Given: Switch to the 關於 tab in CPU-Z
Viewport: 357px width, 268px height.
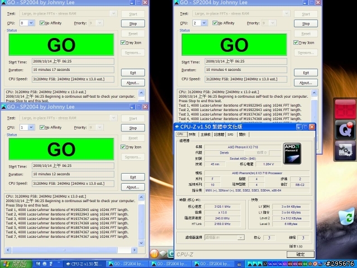Looking at the screenshot, I should pyautogui.click(x=243, y=135).
